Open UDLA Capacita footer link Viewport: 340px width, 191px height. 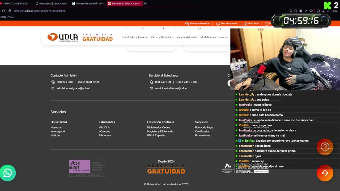point(156,136)
